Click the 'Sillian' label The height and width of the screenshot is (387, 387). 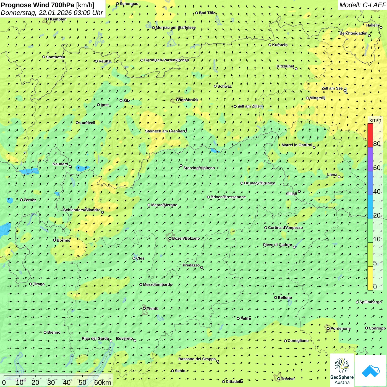point(291,194)
